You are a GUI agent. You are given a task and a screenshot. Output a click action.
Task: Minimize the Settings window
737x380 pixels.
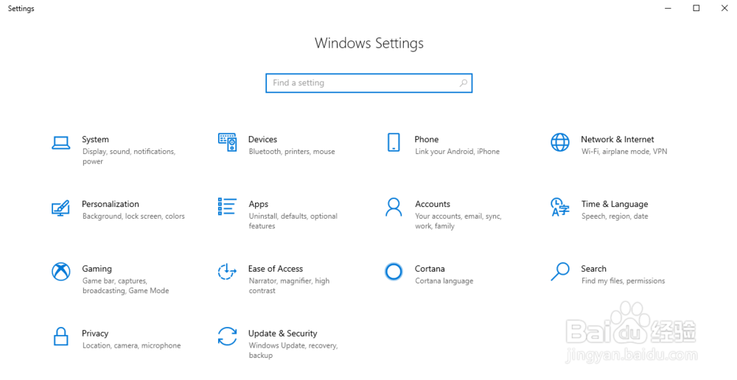[668, 8]
